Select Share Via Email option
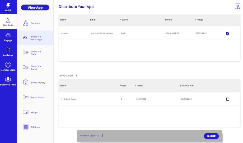The height and width of the screenshot is (143, 243). [35, 68]
